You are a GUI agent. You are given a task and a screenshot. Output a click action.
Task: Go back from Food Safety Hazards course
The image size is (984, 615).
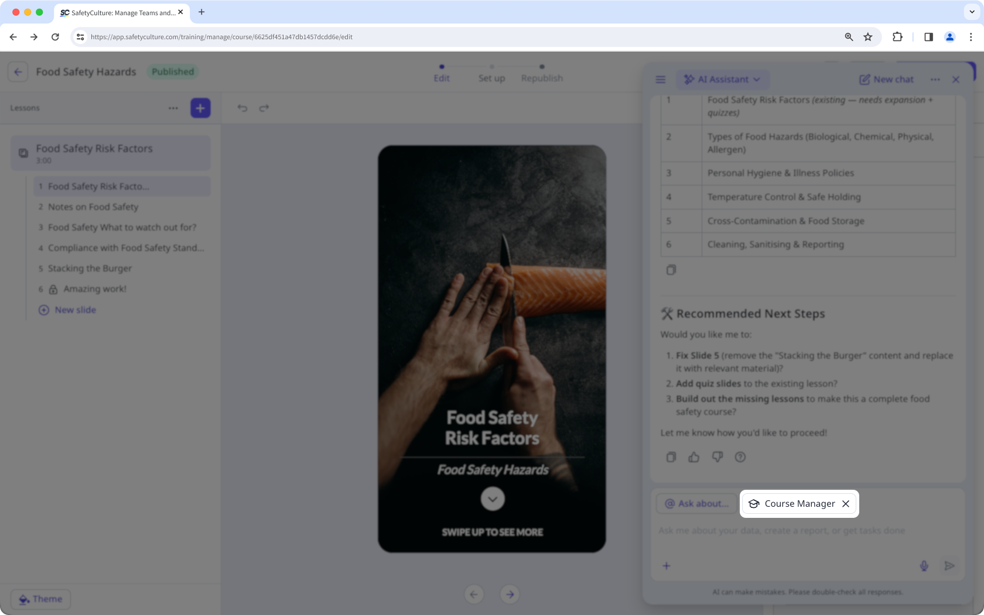coord(18,72)
